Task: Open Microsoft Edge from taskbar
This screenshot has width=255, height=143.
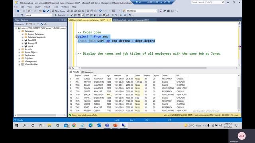Action: 90,126
